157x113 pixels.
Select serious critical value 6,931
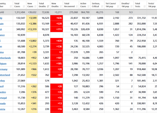pyautogui.click(x=100, y=24)
